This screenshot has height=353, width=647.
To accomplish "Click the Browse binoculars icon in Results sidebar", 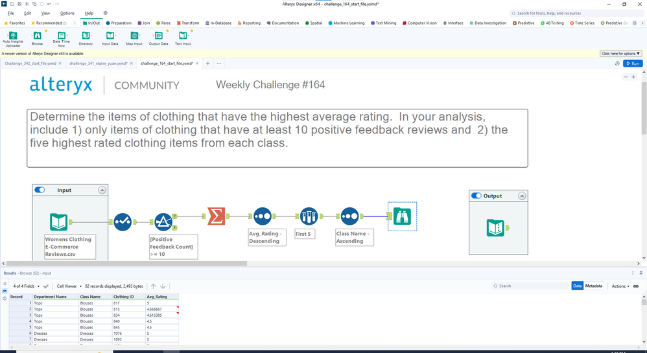I will pos(5,291).
